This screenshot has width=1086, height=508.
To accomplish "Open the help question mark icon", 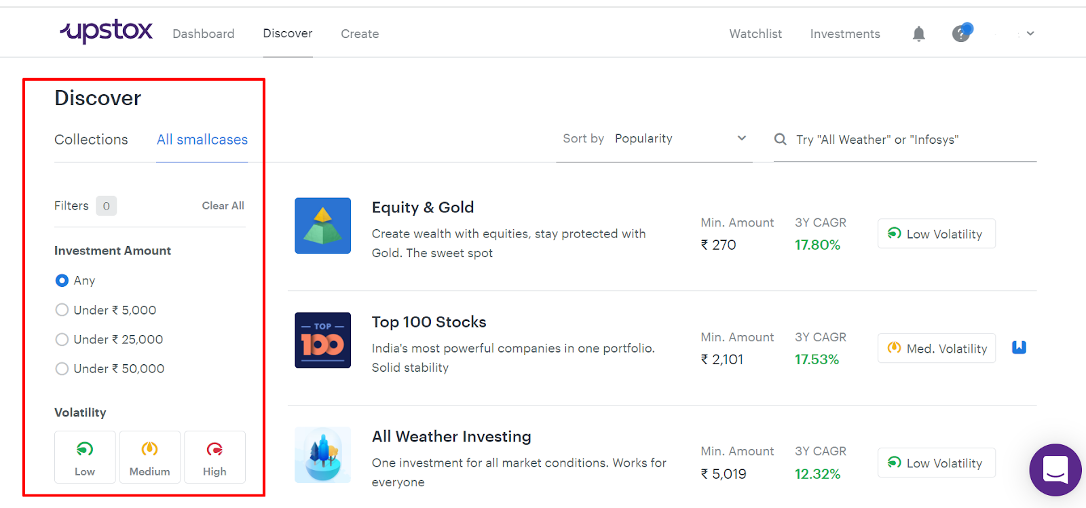I will point(961,33).
